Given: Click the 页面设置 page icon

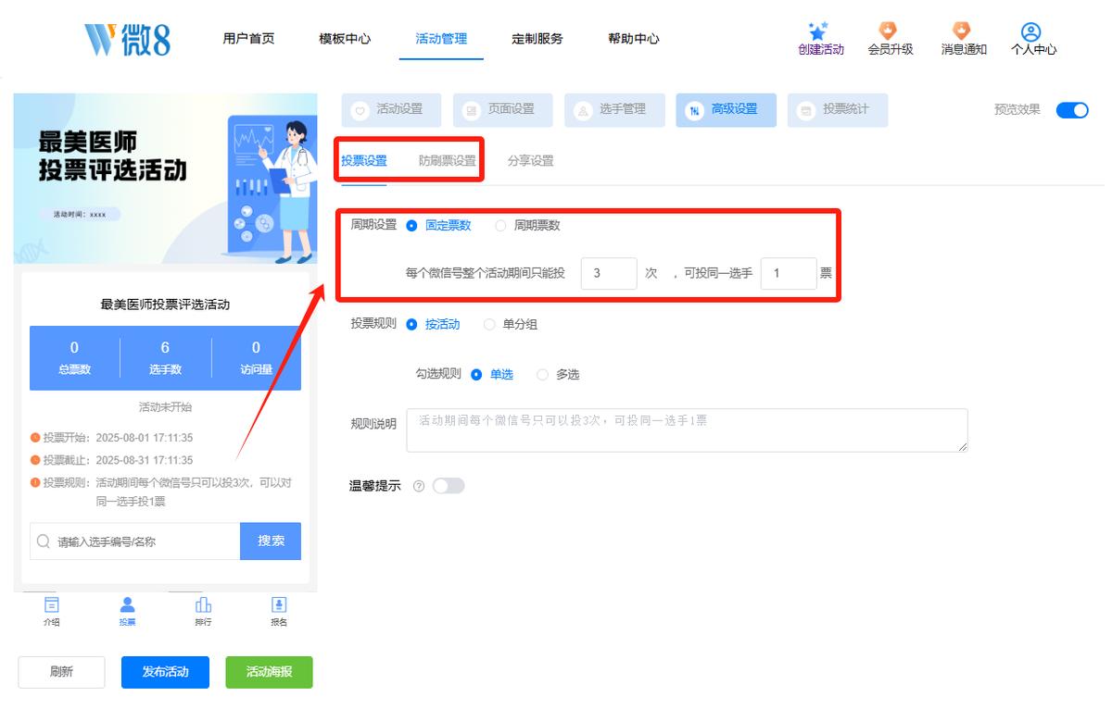Looking at the screenshot, I should [472, 110].
